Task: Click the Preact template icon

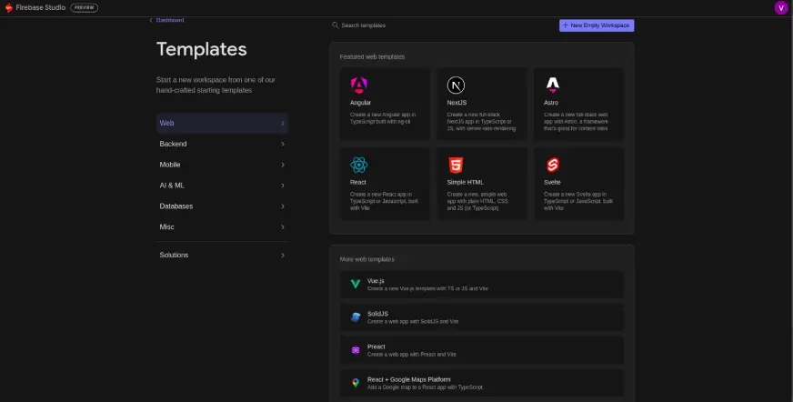Action: (356, 350)
